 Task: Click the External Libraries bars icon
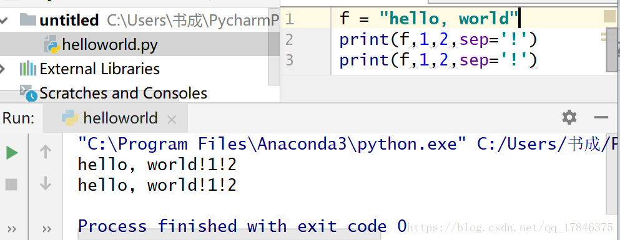click(x=27, y=69)
